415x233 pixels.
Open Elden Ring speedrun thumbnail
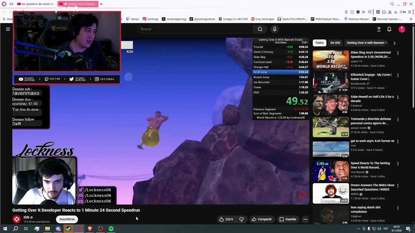coord(331,60)
